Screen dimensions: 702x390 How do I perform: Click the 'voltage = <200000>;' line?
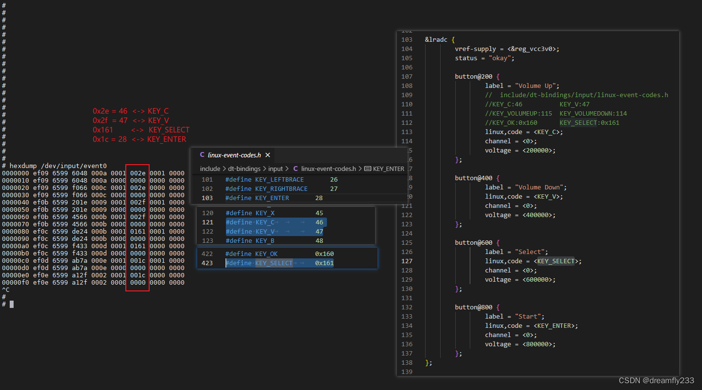click(x=520, y=150)
